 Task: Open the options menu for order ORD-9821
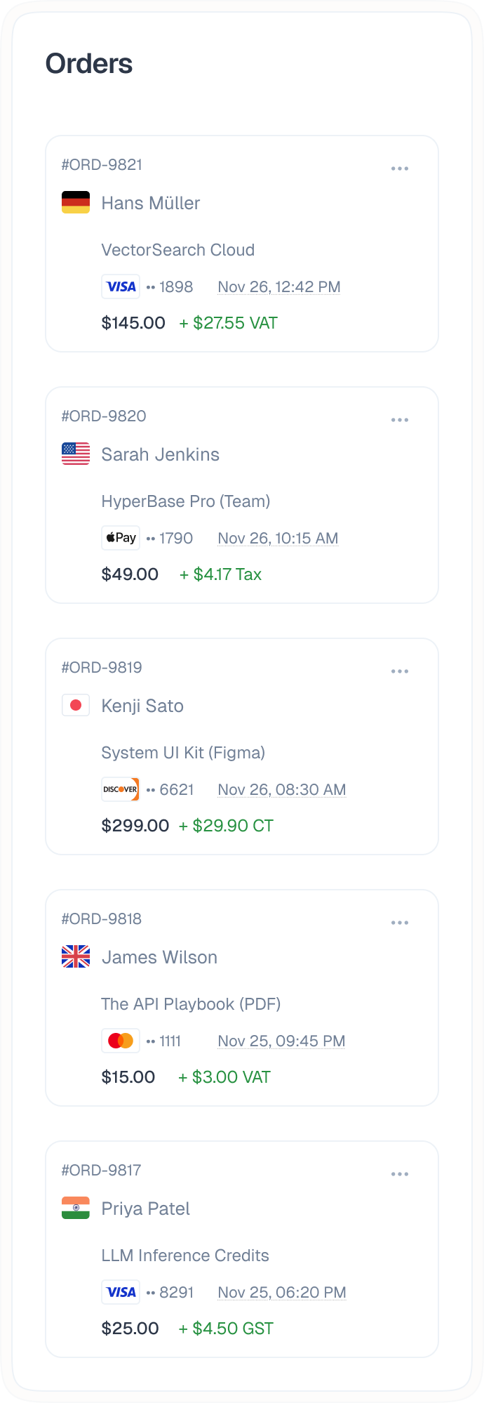point(400,168)
